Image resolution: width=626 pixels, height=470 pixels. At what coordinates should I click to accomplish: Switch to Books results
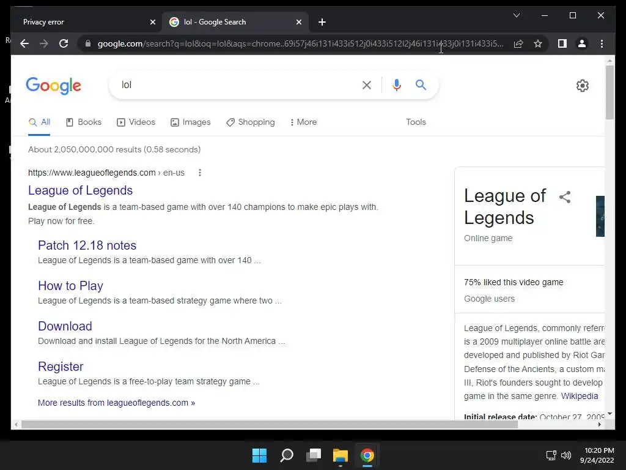click(x=83, y=122)
